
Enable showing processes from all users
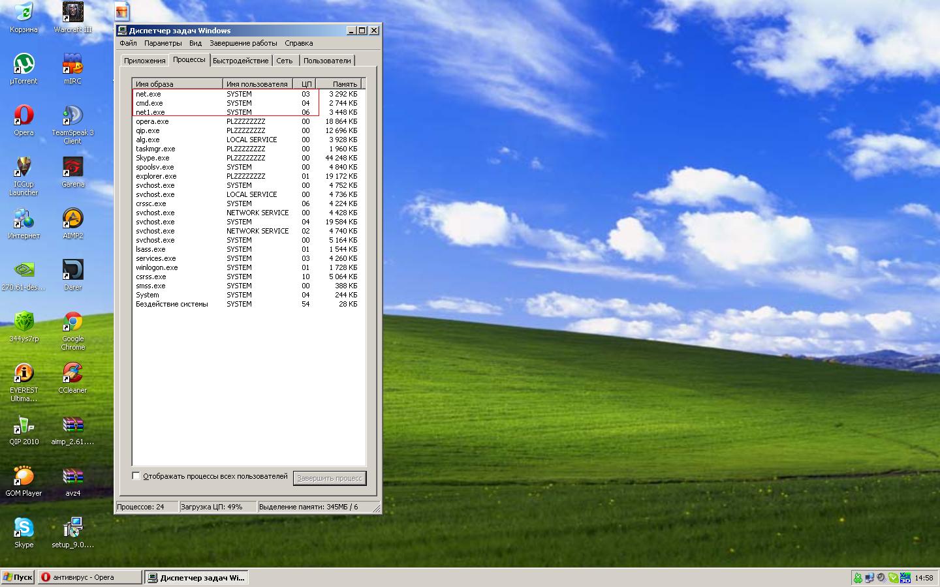coord(136,476)
